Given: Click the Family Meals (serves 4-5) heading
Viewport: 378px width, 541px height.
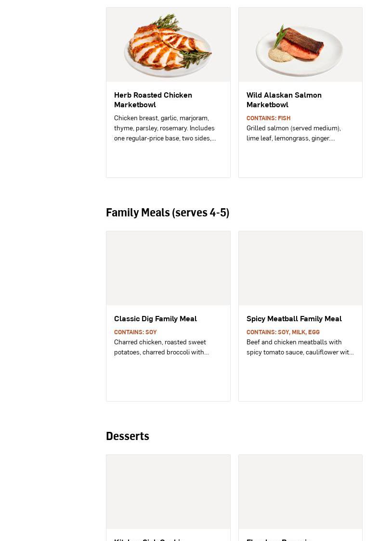Looking at the screenshot, I should tap(167, 213).
